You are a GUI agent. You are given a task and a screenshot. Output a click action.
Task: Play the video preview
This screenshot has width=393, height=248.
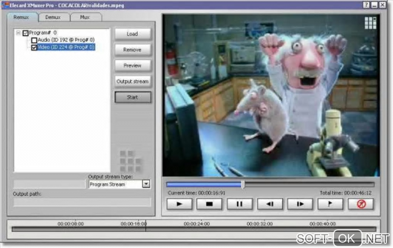180,204
